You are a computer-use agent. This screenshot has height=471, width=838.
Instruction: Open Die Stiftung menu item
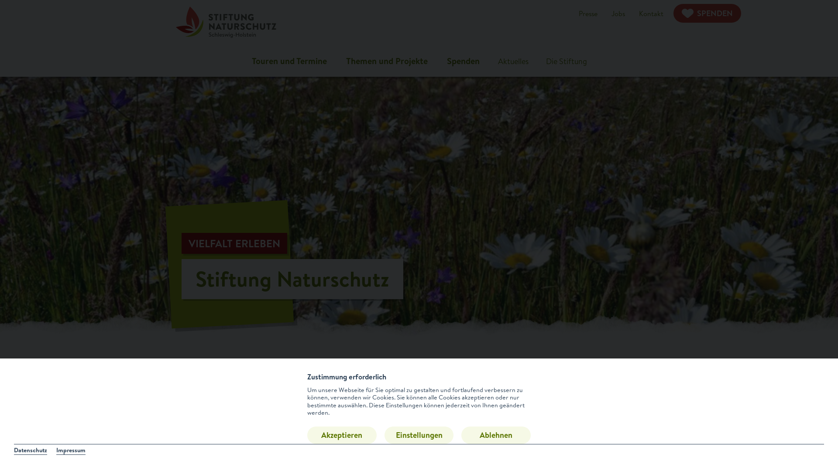566,61
